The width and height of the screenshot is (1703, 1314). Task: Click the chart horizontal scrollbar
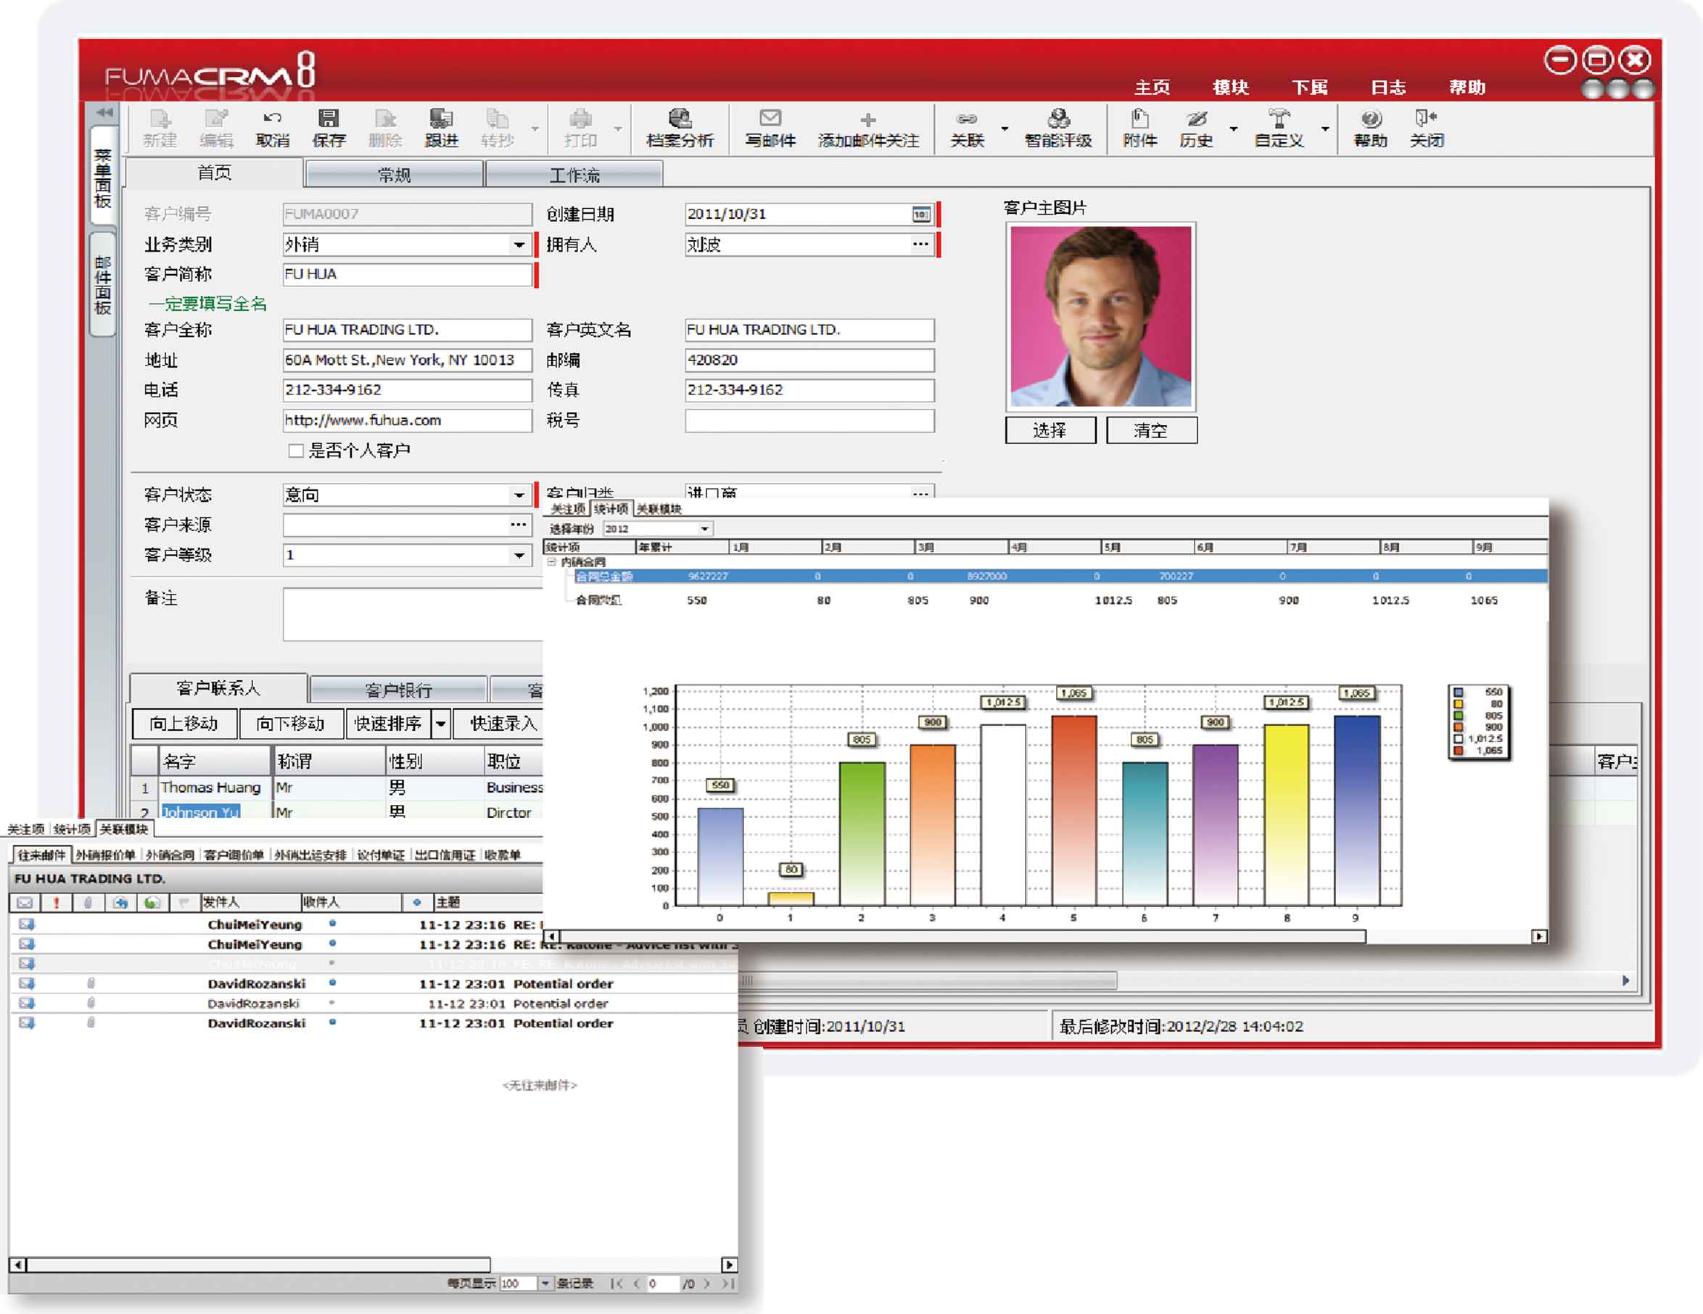962,937
